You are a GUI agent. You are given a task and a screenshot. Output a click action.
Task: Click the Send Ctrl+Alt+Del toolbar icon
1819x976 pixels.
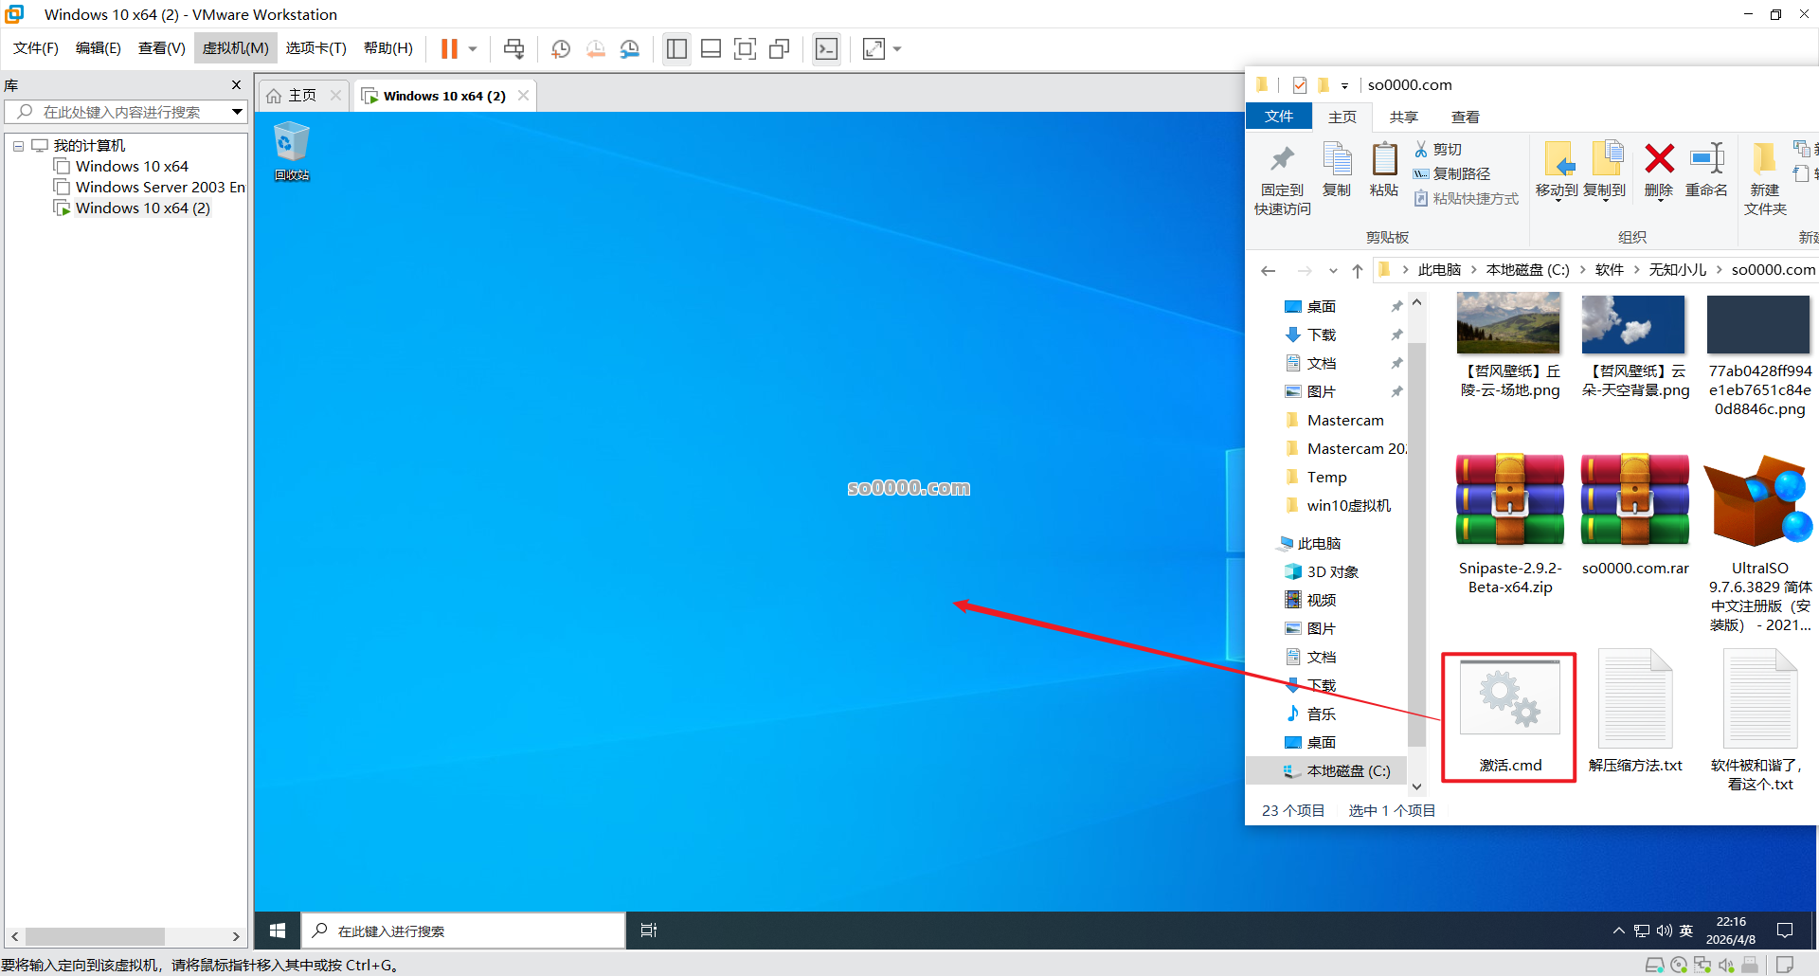point(513,49)
